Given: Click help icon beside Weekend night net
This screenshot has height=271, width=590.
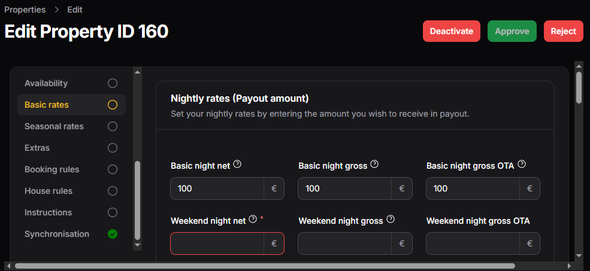Looking at the screenshot, I should coord(253,220).
